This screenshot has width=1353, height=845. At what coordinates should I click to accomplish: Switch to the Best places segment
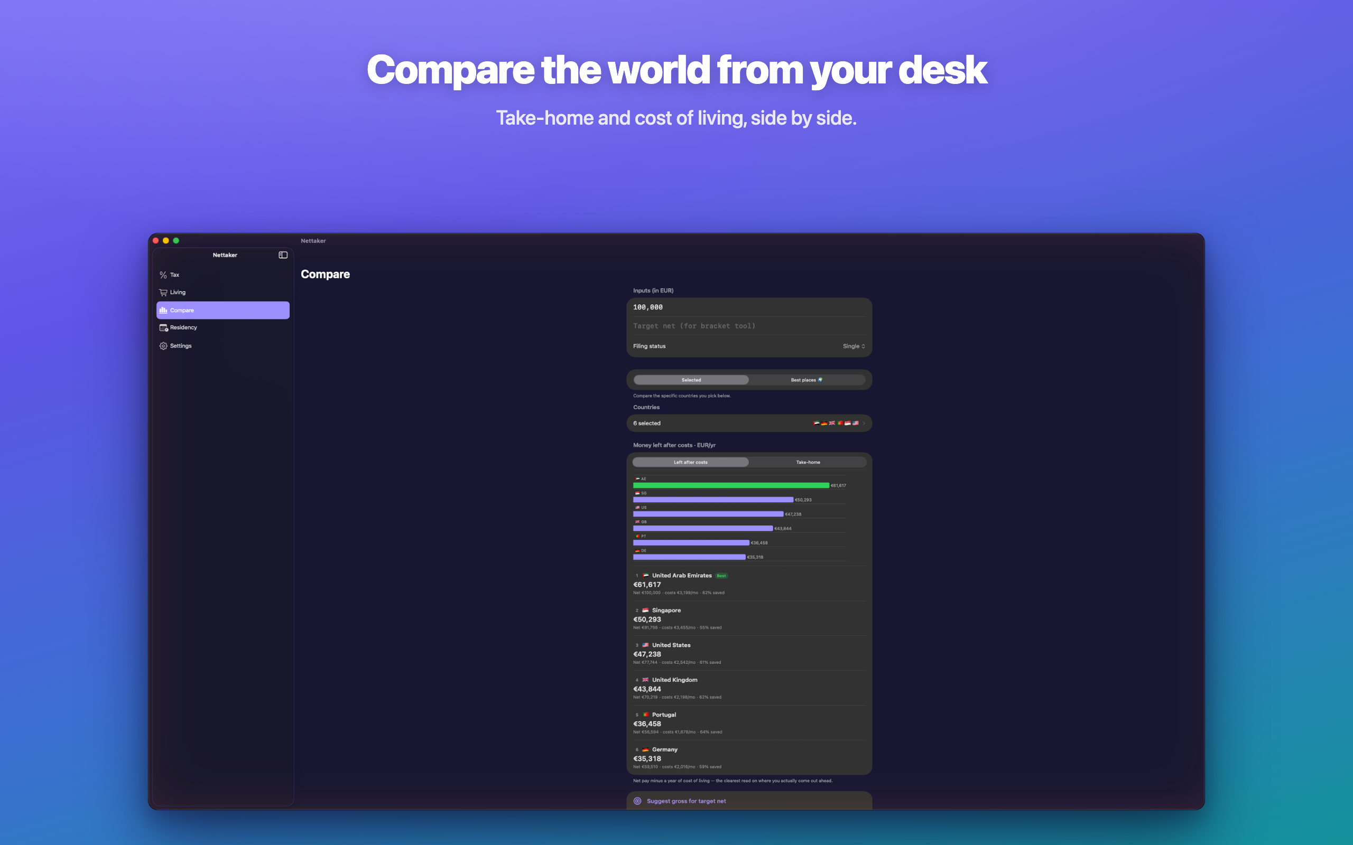point(807,380)
